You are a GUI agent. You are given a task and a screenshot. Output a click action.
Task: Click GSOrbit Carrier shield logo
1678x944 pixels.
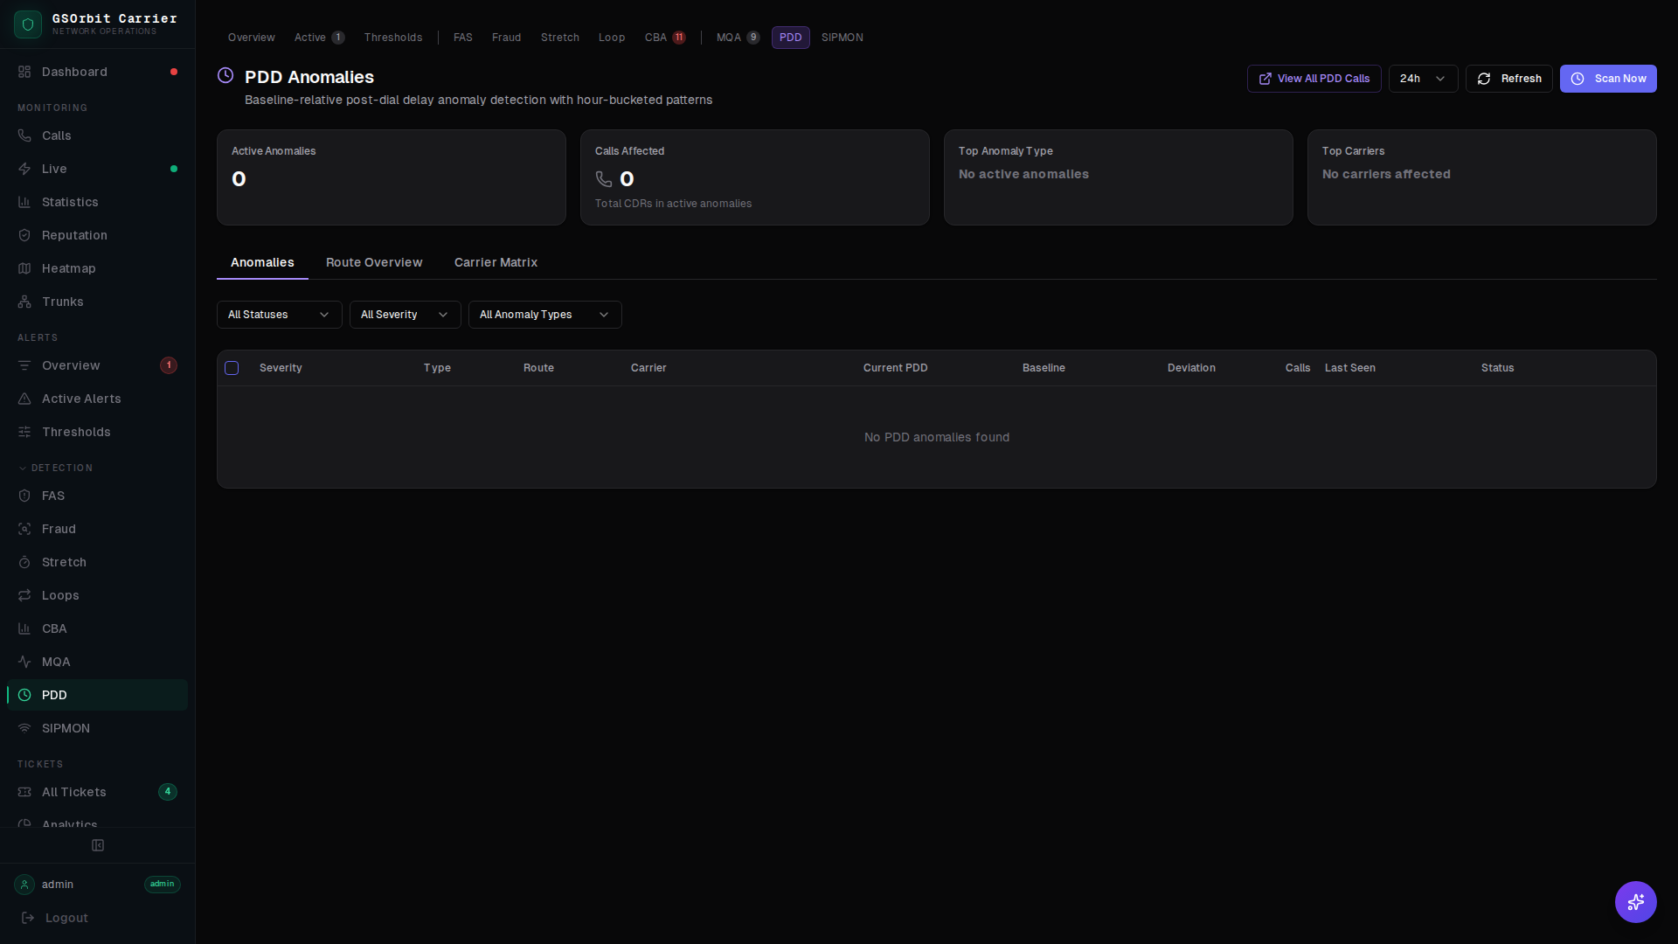tap(28, 24)
